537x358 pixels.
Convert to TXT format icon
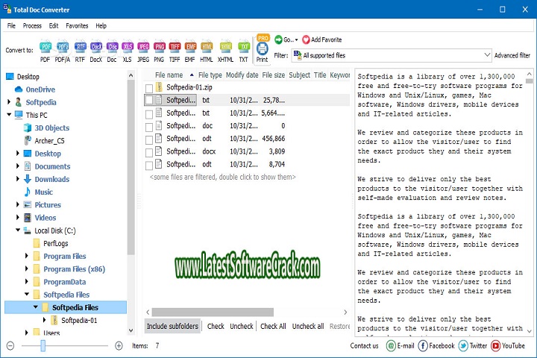click(x=243, y=47)
